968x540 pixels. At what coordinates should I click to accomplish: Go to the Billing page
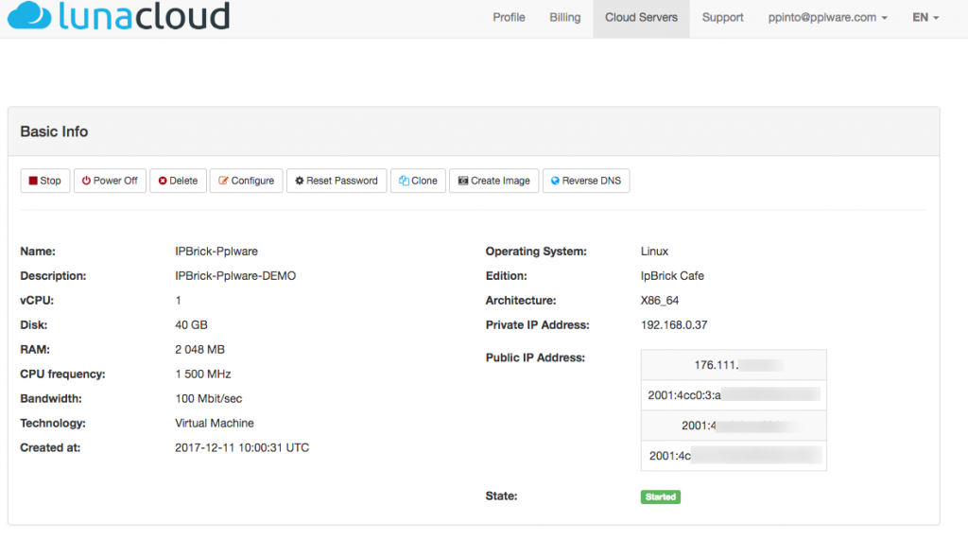tap(565, 17)
